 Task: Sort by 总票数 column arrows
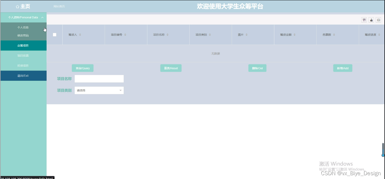334,35
